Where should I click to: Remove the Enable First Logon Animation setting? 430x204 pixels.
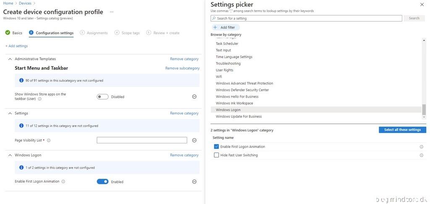[194, 182]
